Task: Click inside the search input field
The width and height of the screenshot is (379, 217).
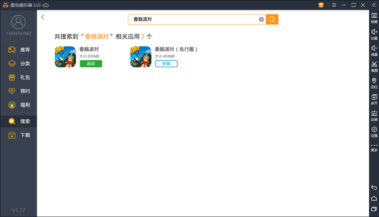Action: [x=194, y=19]
